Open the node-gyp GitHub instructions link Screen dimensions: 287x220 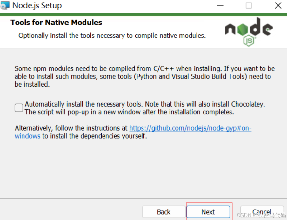click(x=190, y=128)
